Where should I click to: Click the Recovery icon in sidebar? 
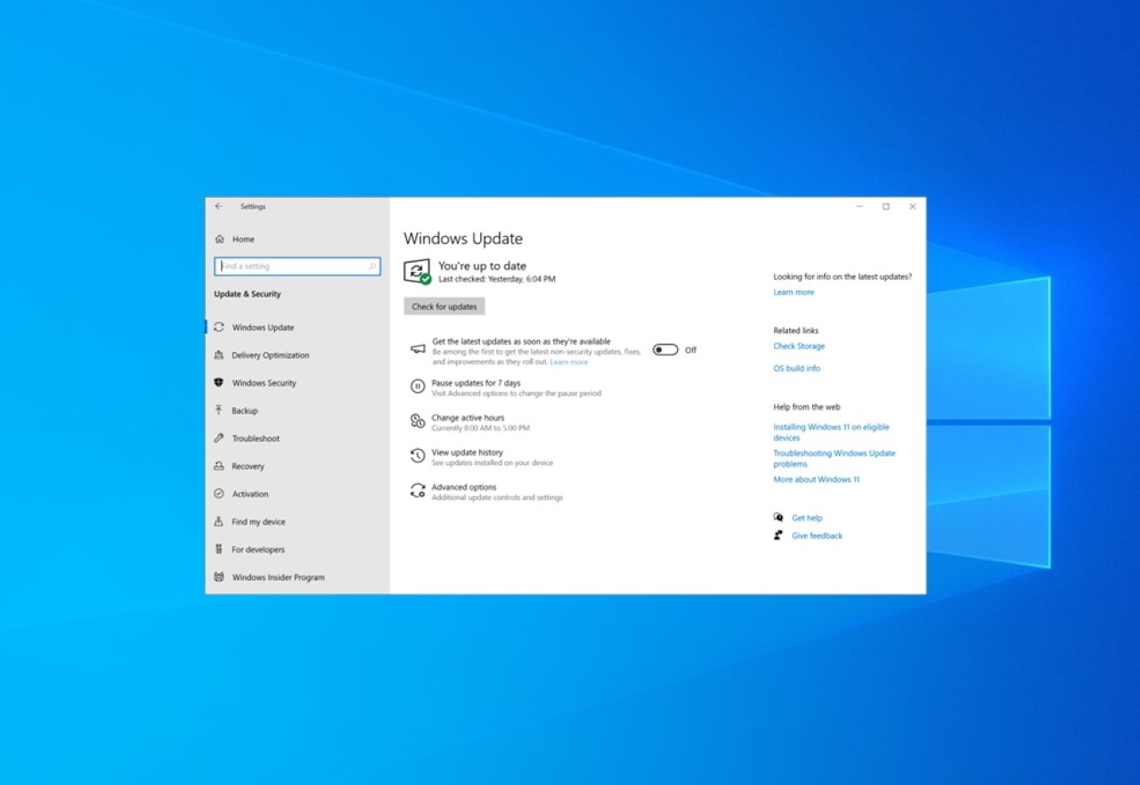[x=219, y=466]
